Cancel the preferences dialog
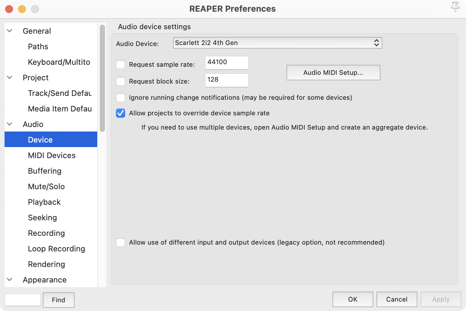This screenshot has width=466, height=311. (397, 299)
